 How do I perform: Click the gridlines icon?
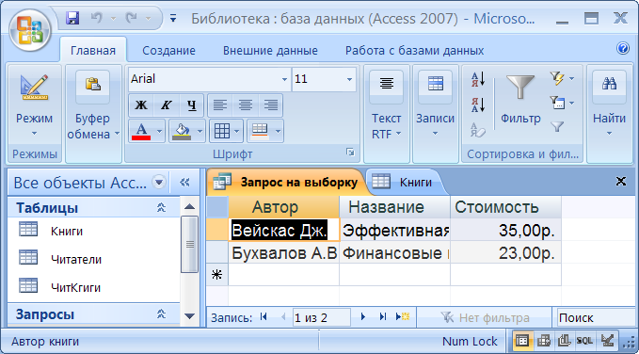pyautogui.click(x=222, y=131)
